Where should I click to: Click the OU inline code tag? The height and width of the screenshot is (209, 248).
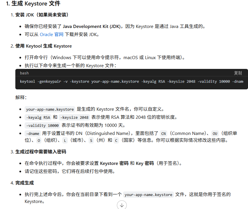click(215, 133)
